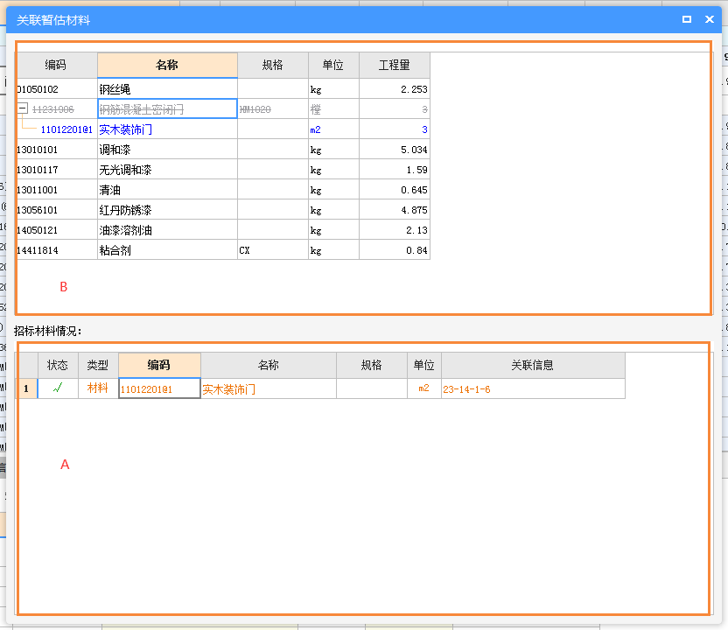Collapse the 11231906 tree row

23,109
